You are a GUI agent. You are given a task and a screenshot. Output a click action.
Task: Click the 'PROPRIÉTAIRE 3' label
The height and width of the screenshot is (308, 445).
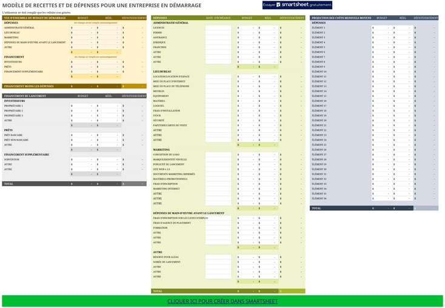pos(13,116)
